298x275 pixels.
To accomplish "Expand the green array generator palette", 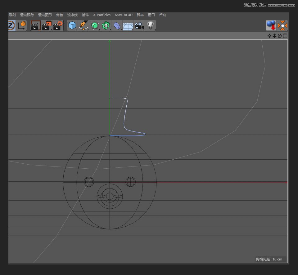I will tap(106, 25).
